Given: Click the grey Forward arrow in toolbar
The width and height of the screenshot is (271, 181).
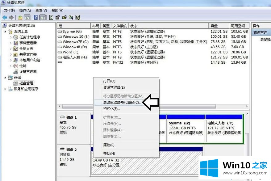Looking at the screenshot, I should 11,18.
